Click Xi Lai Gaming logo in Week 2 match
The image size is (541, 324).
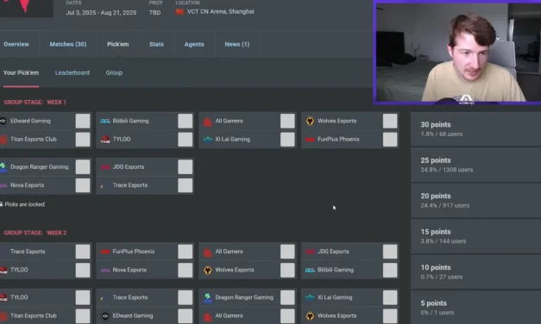(x=310, y=297)
